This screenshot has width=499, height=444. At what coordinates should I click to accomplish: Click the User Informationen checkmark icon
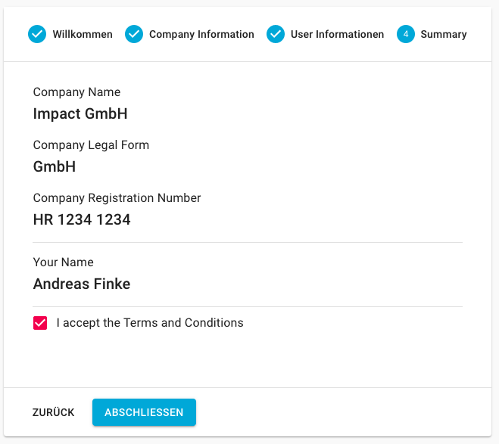[276, 34]
